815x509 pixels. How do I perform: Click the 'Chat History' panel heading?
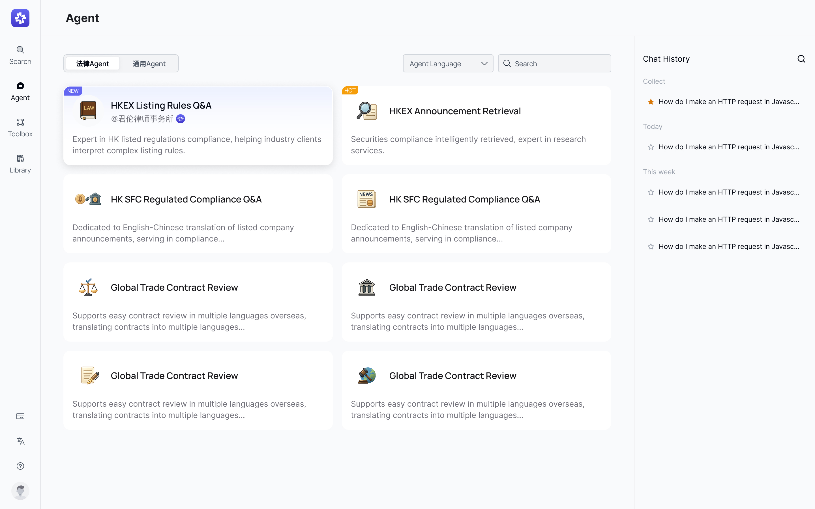(666, 59)
